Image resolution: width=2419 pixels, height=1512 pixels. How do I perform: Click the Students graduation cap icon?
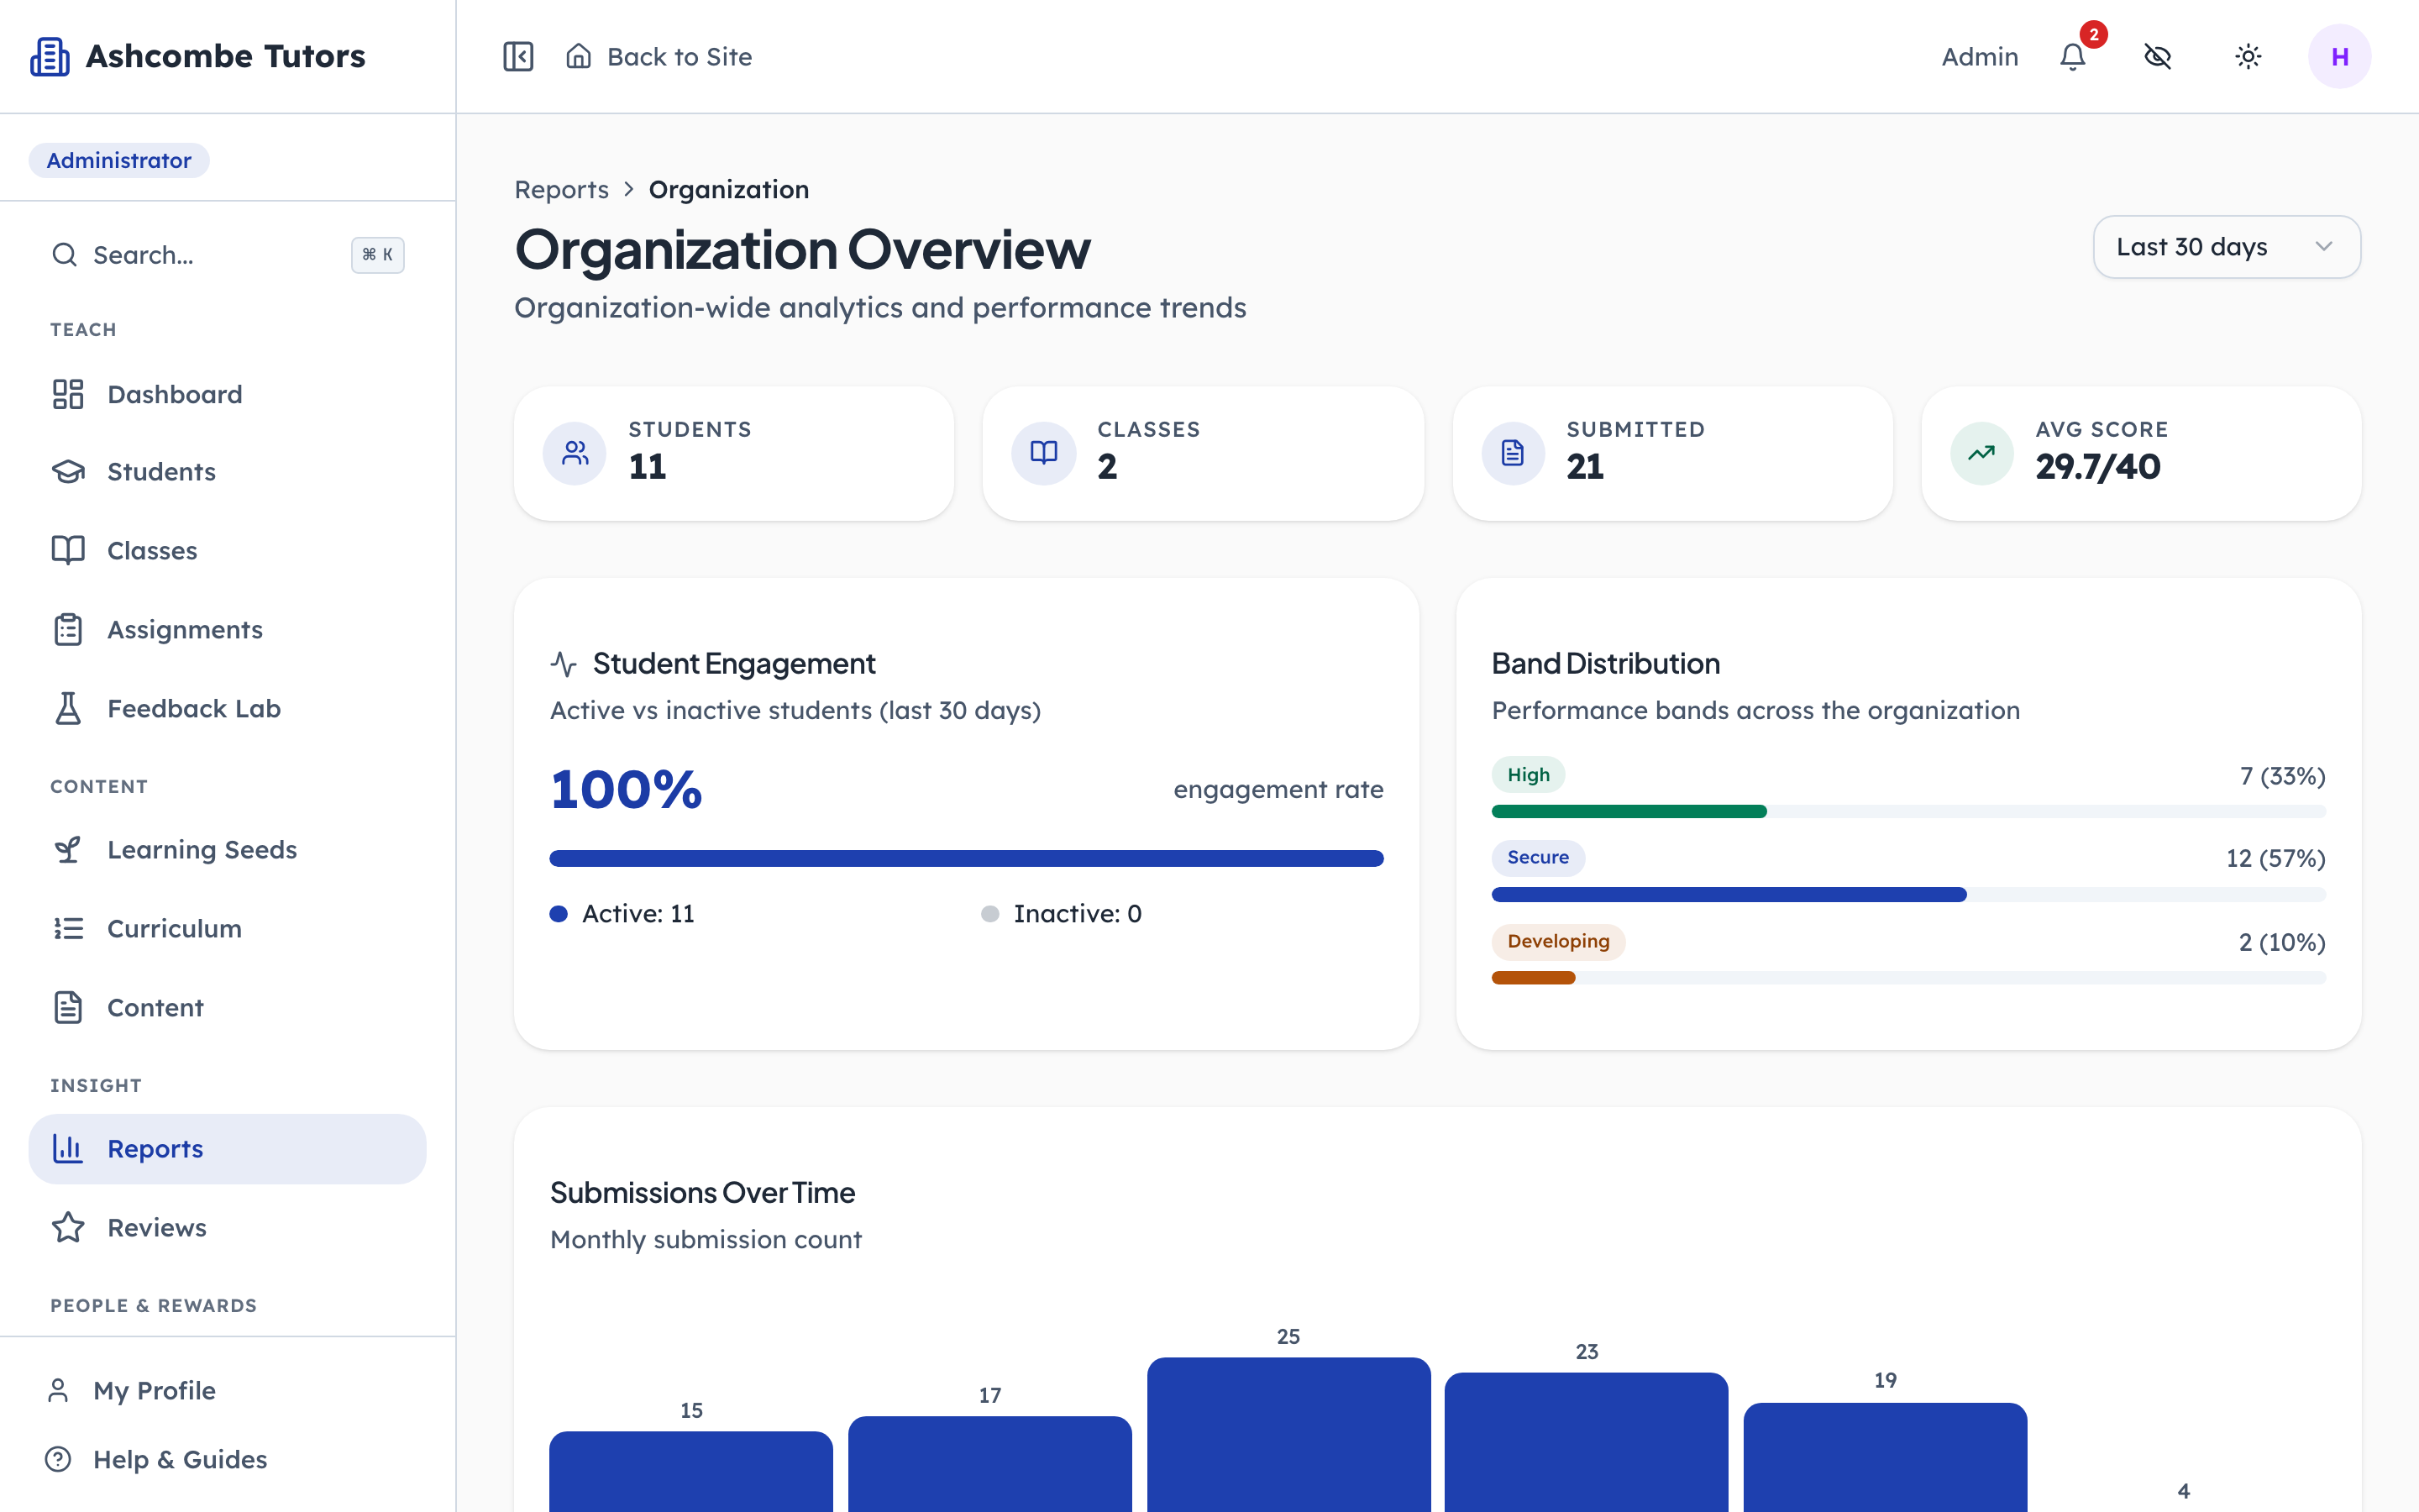pos(68,472)
